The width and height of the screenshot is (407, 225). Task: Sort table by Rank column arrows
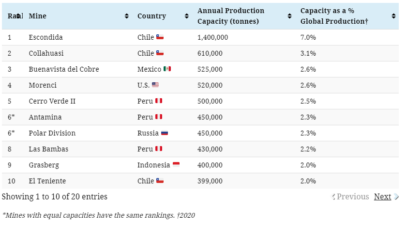click(18, 16)
